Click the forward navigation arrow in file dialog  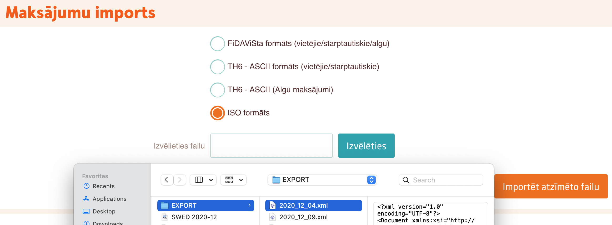[x=180, y=180]
